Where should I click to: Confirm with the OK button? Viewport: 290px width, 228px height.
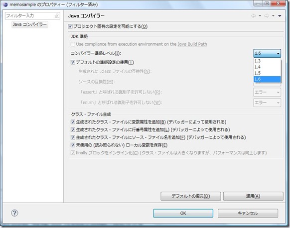pos(183,213)
